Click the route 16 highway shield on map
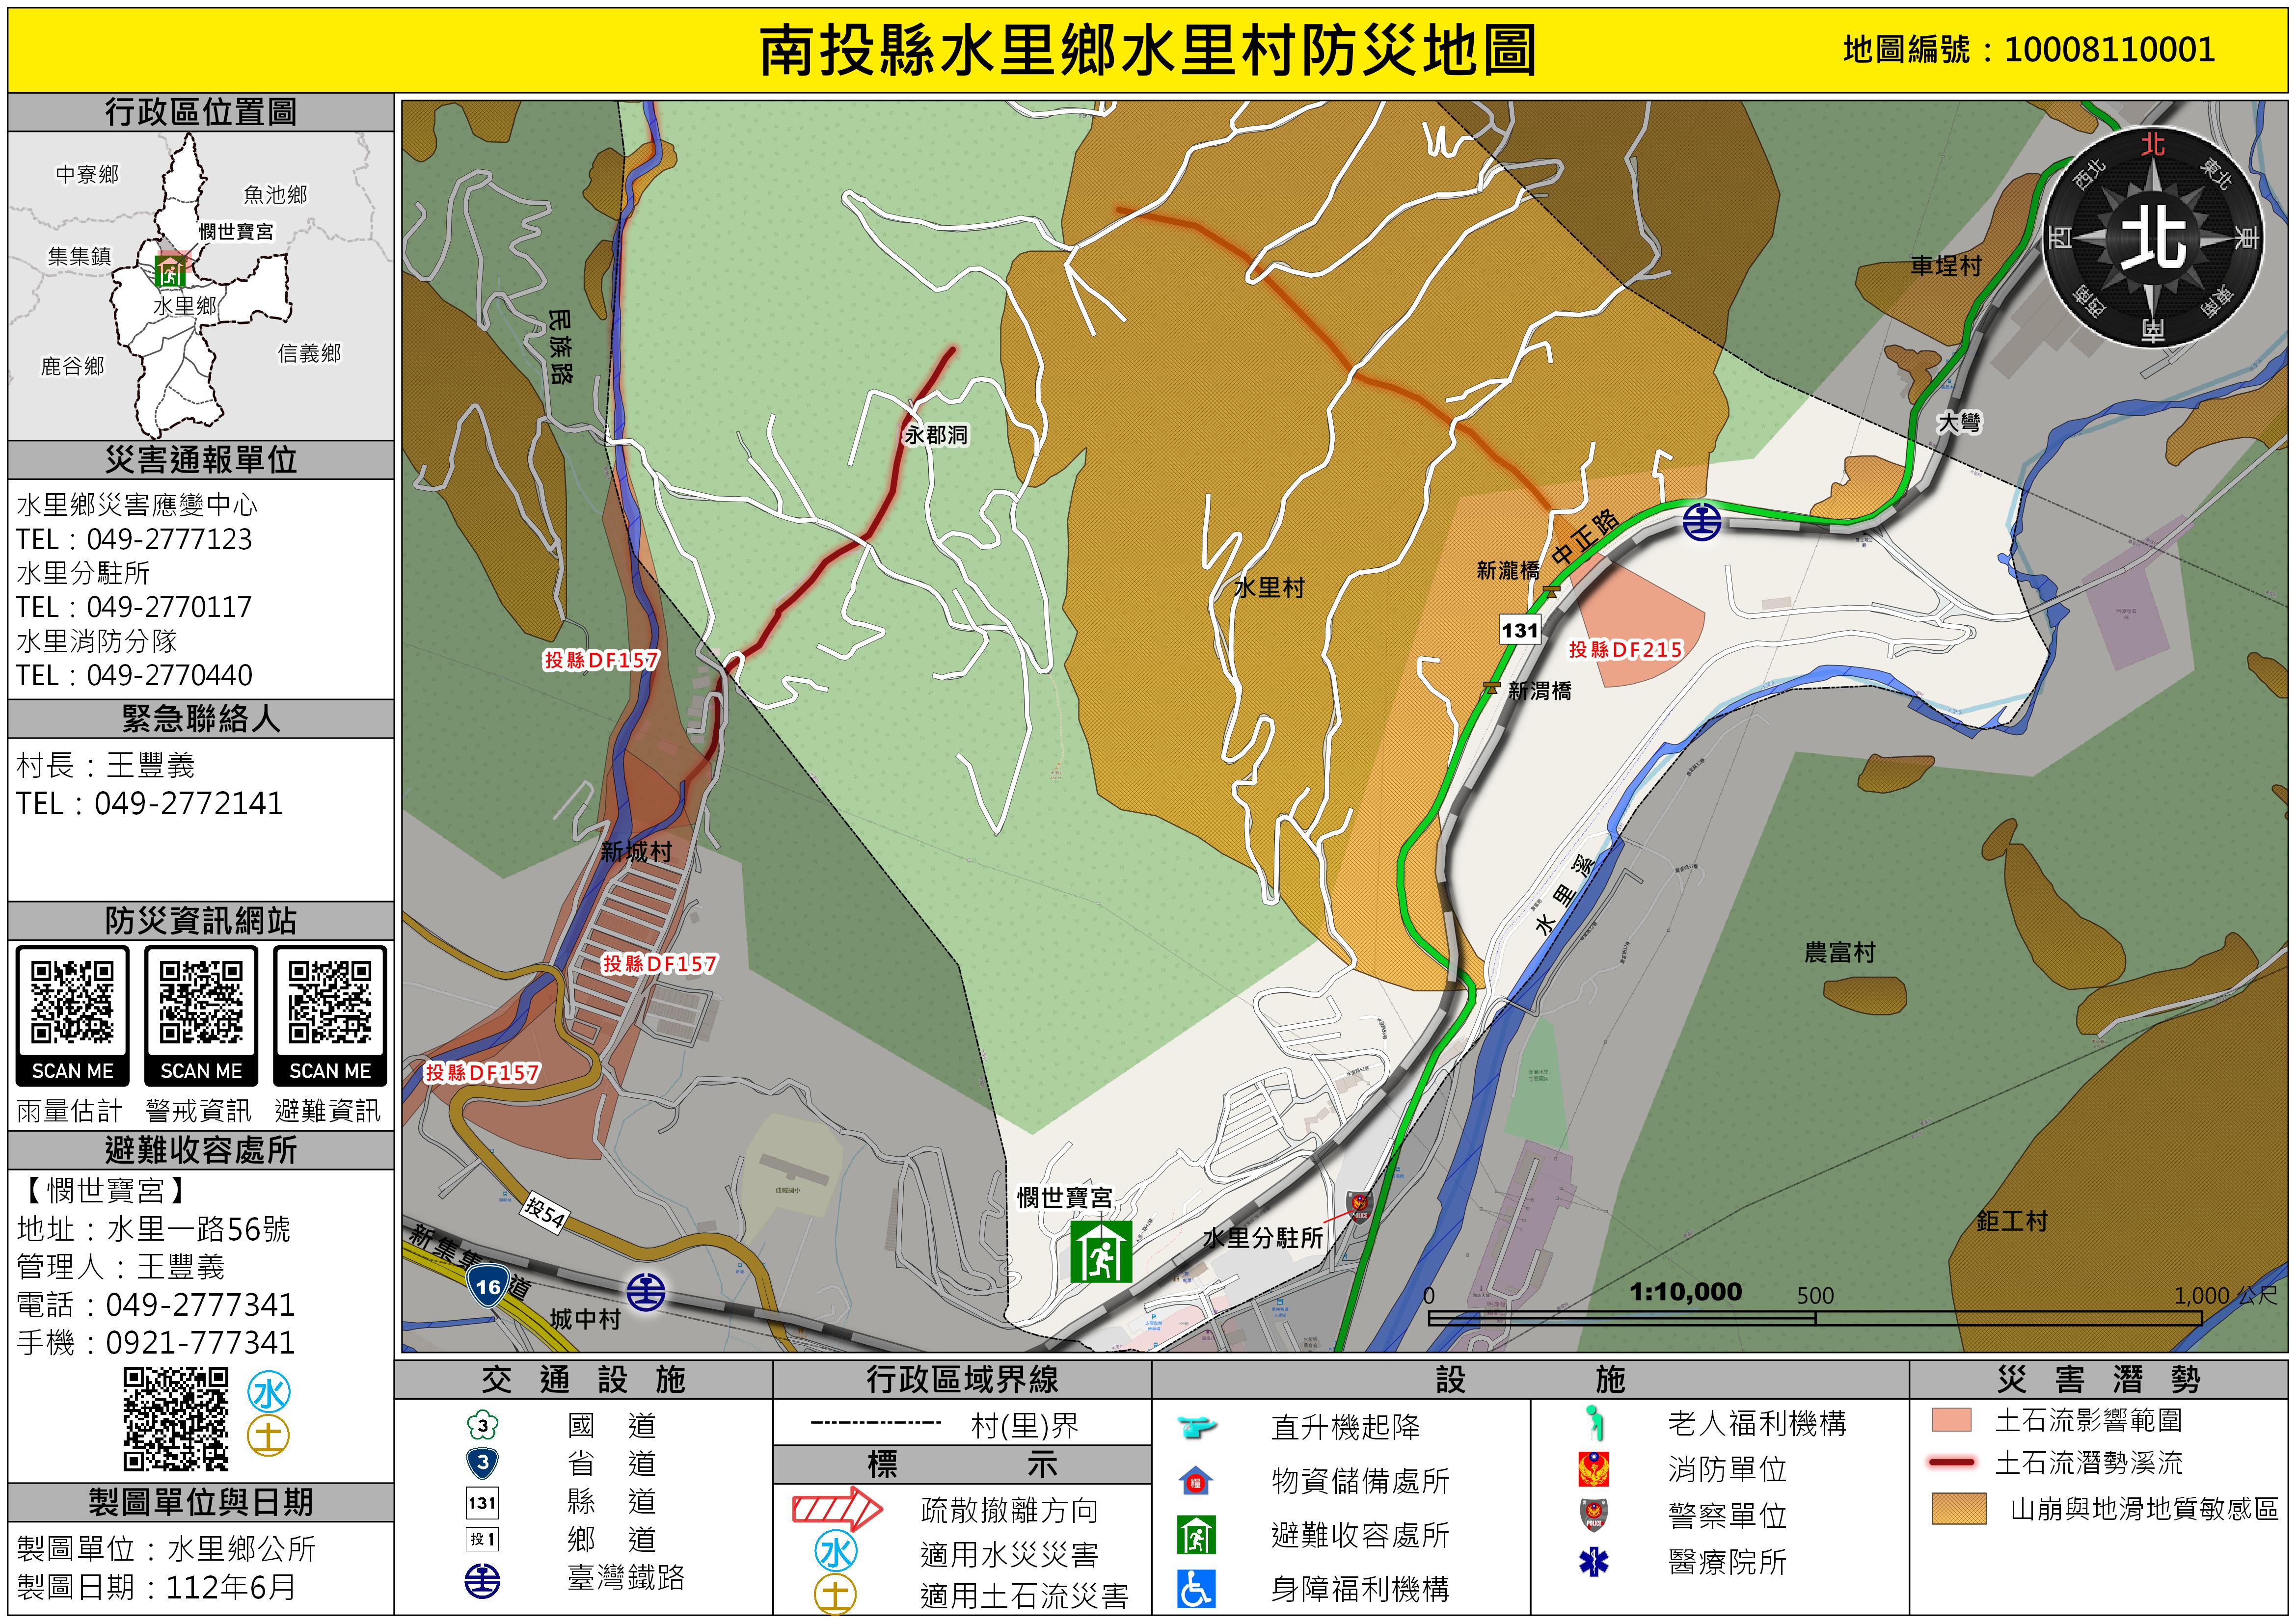 click(x=488, y=1286)
